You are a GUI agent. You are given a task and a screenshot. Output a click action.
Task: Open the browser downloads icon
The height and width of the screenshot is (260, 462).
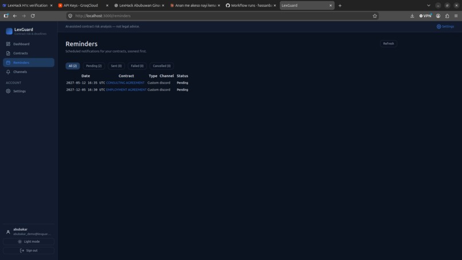tap(412, 16)
